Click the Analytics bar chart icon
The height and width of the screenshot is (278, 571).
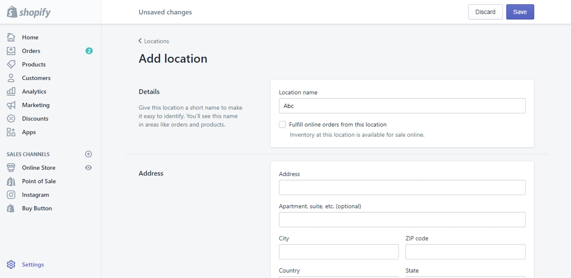coord(11,91)
